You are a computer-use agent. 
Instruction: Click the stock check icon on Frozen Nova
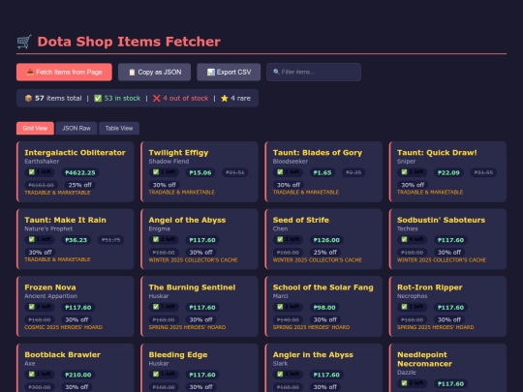coord(32,307)
